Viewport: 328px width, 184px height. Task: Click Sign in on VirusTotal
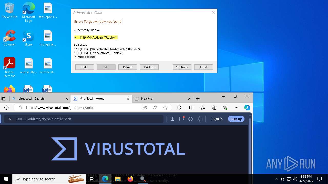pyautogui.click(x=218, y=119)
